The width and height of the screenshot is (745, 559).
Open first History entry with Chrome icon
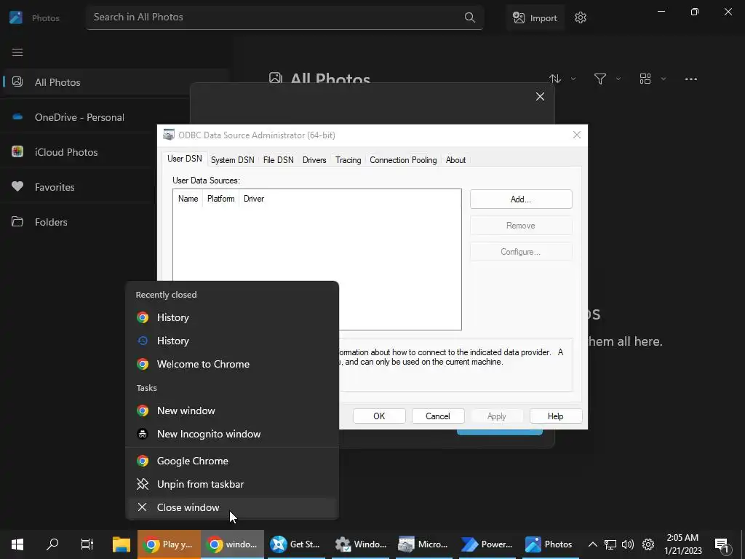point(232,317)
